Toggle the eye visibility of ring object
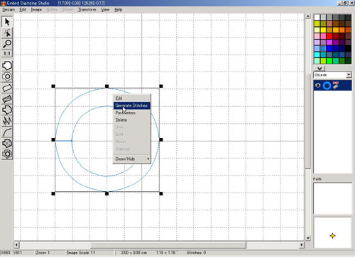Image resolution: width=355 pixels, height=257 pixels. click(318, 86)
